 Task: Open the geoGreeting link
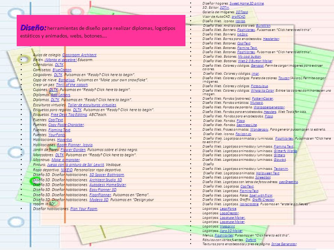click(x=288, y=182)
